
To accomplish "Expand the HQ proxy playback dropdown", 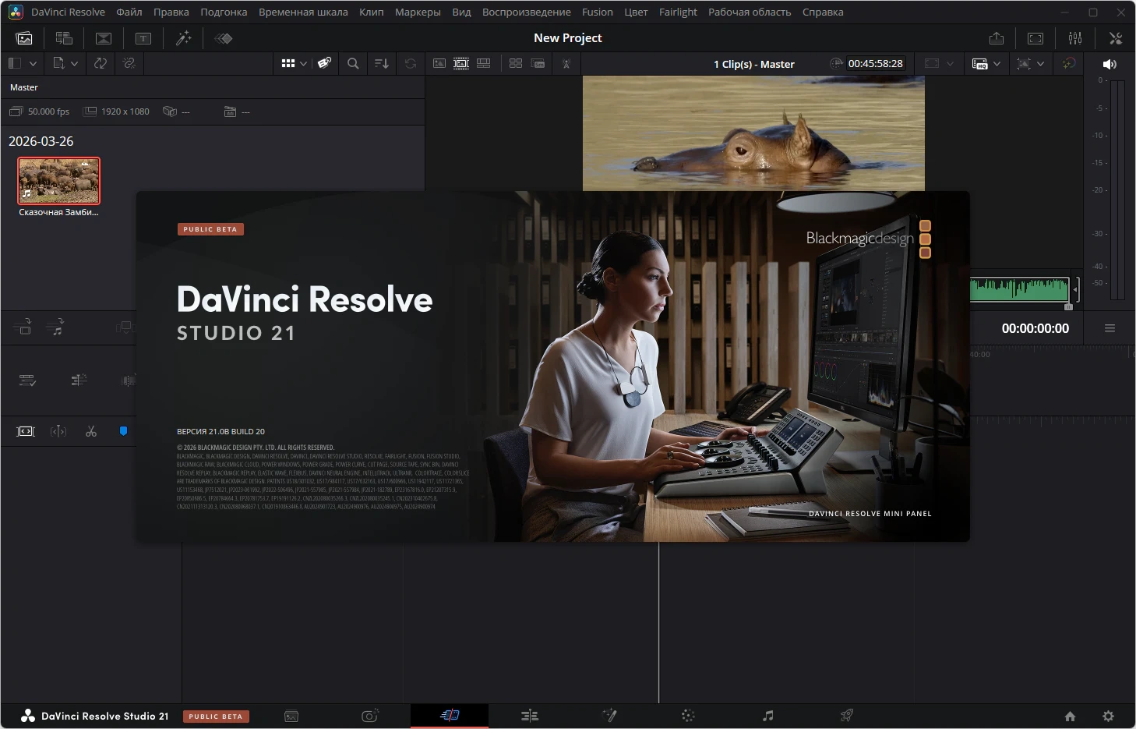I will [x=997, y=64].
